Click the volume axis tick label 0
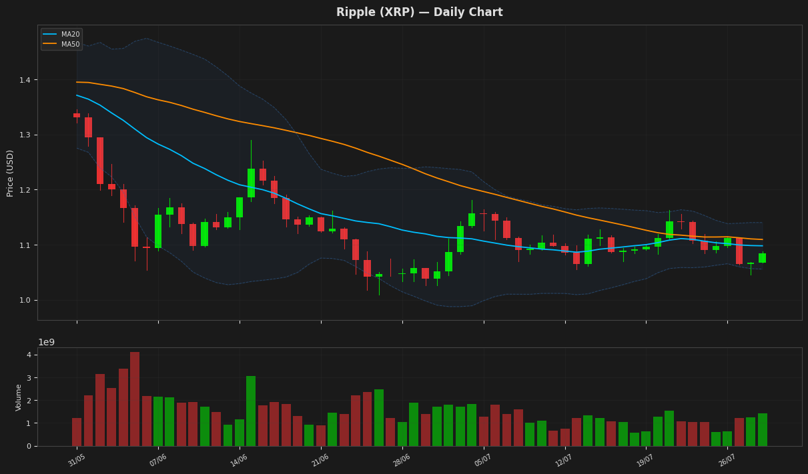The image size is (808, 474). point(29,447)
